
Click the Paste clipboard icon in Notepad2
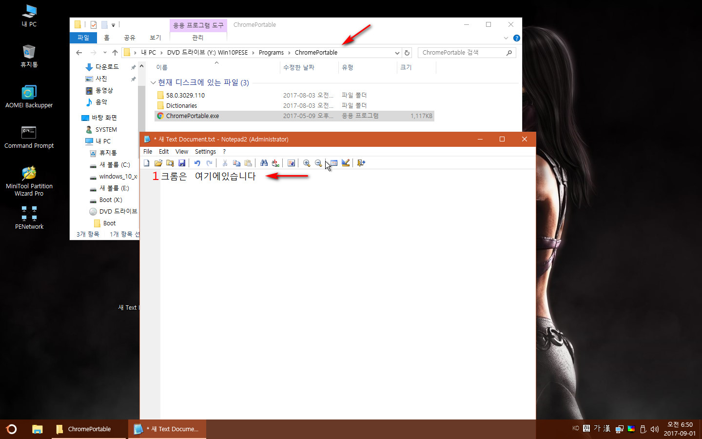click(x=248, y=163)
